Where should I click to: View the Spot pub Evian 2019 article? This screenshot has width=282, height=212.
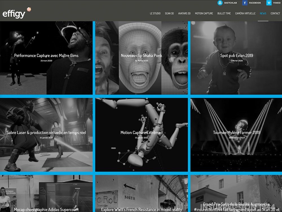(x=237, y=56)
